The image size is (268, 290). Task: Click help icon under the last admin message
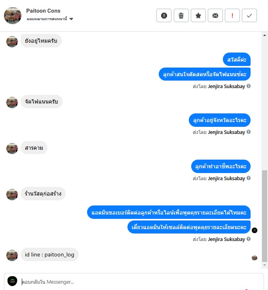249,239
